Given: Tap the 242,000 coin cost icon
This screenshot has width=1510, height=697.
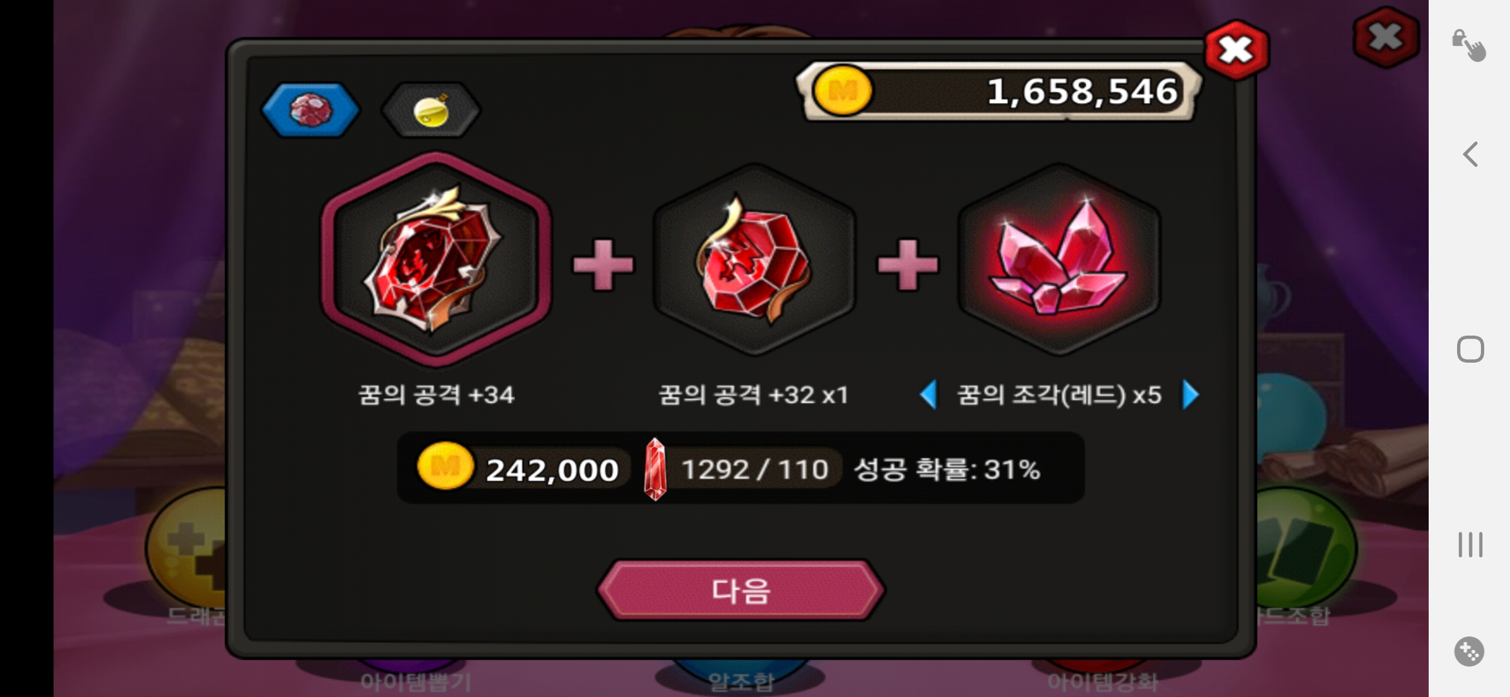Looking at the screenshot, I should 445,466.
